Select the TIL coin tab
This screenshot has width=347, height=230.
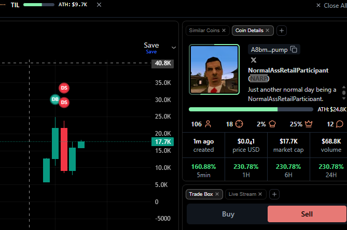15,5
